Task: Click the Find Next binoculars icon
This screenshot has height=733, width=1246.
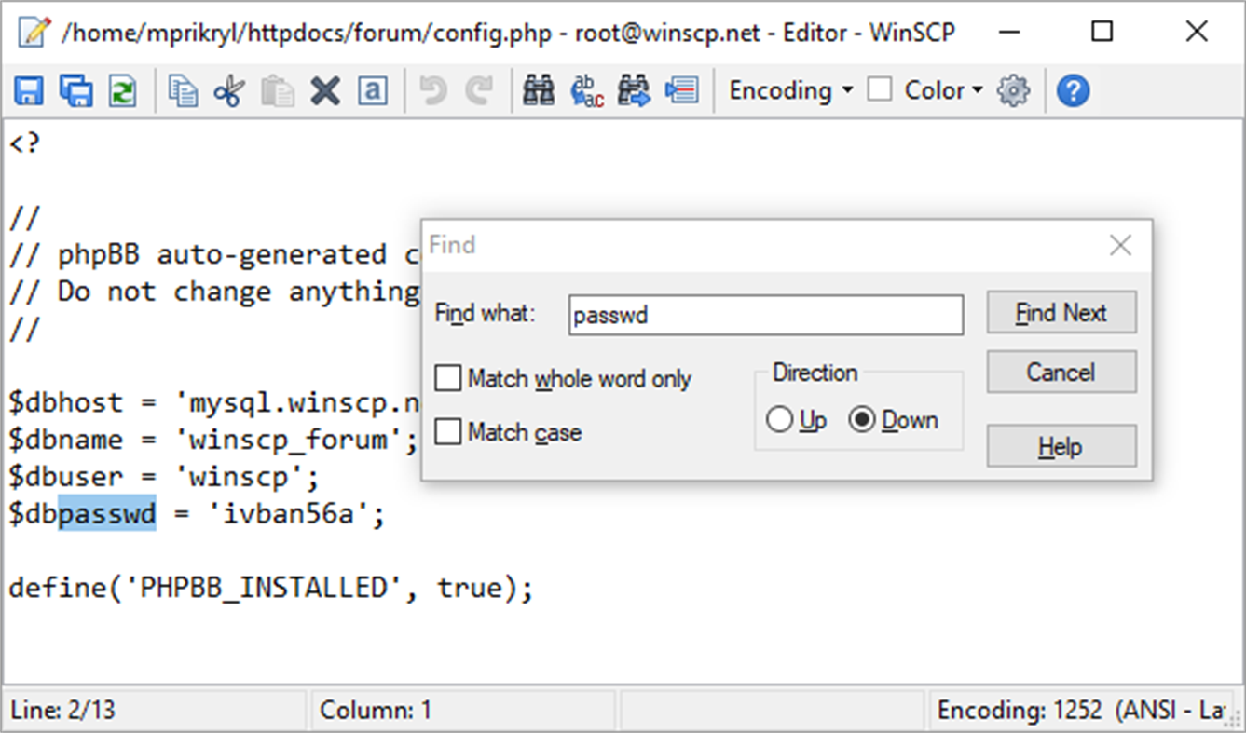Action: (x=633, y=89)
